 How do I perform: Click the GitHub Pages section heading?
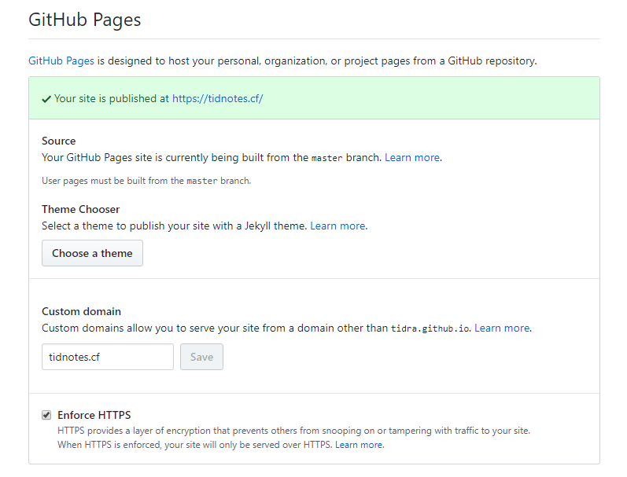click(85, 20)
